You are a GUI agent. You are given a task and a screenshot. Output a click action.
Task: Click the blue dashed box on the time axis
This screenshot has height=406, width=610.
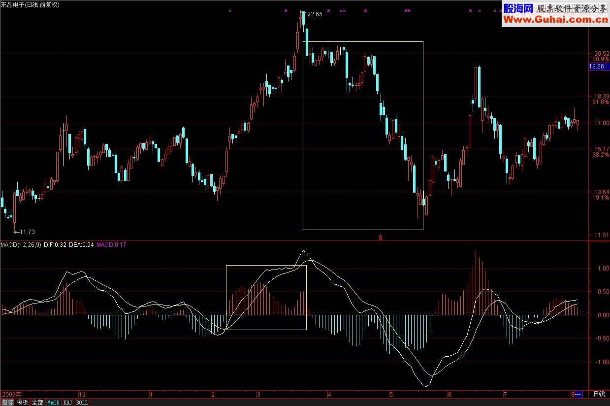578,394
